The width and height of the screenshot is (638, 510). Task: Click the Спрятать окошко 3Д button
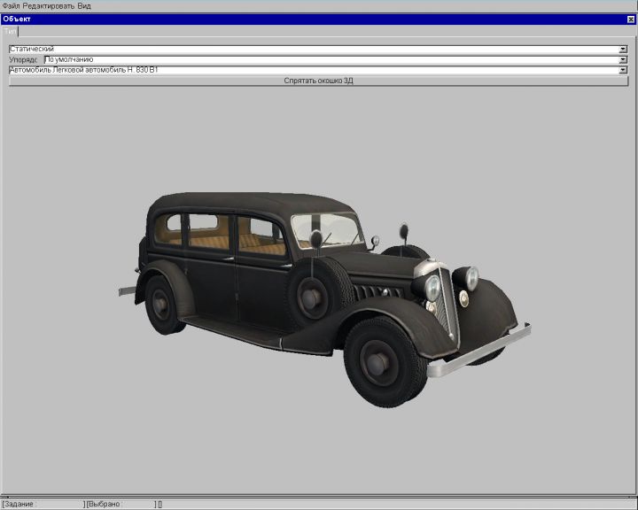pyautogui.click(x=318, y=81)
